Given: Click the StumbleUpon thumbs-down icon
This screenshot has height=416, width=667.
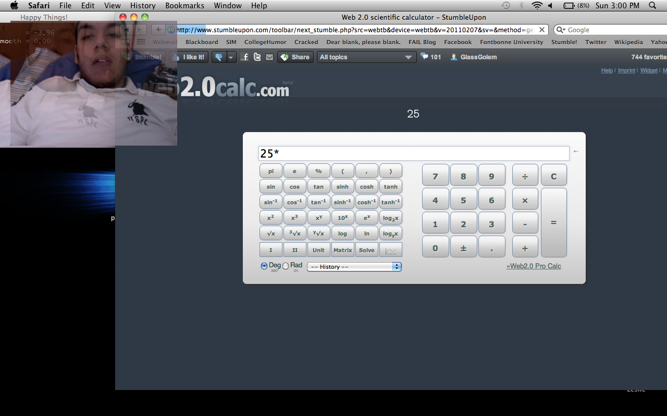Looking at the screenshot, I should tap(219, 57).
